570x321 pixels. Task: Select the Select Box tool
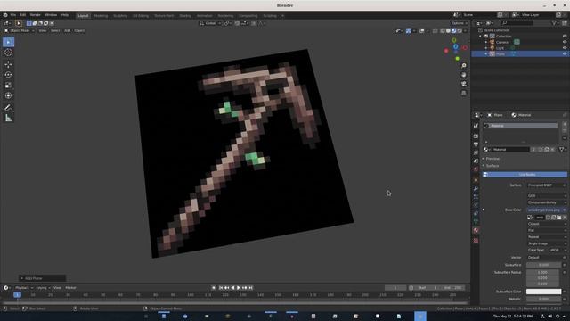click(8, 42)
